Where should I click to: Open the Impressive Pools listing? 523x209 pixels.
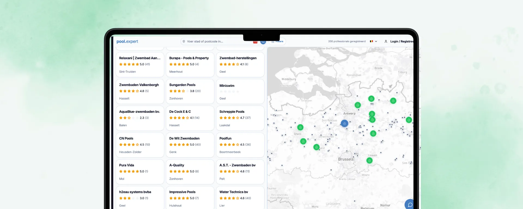[x=190, y=198]
